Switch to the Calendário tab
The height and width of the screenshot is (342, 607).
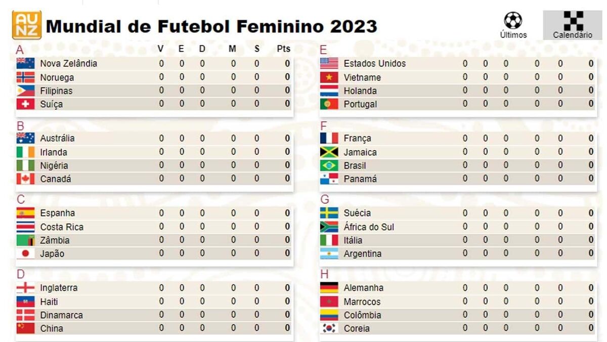573,25
